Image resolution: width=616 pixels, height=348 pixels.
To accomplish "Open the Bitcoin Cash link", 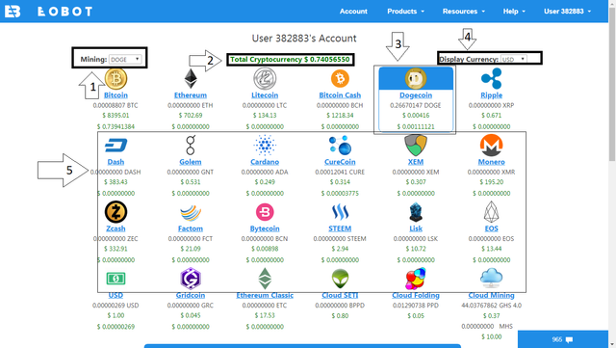I will pyautogui.click(x=340, y=95).
